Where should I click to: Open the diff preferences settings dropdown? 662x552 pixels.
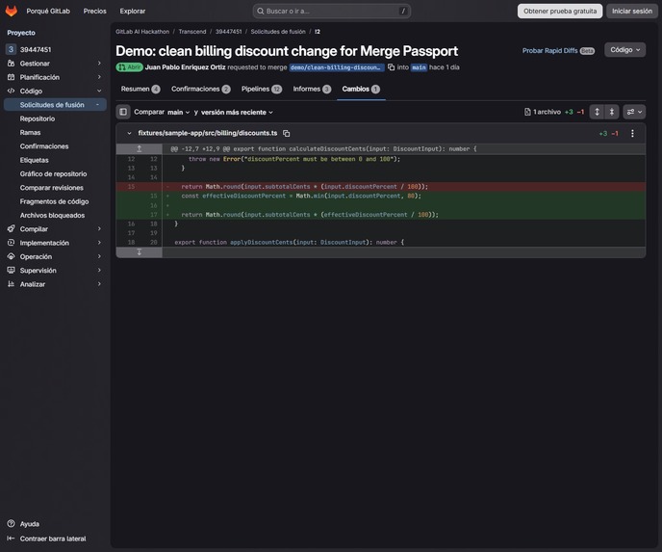click(634, 112)
